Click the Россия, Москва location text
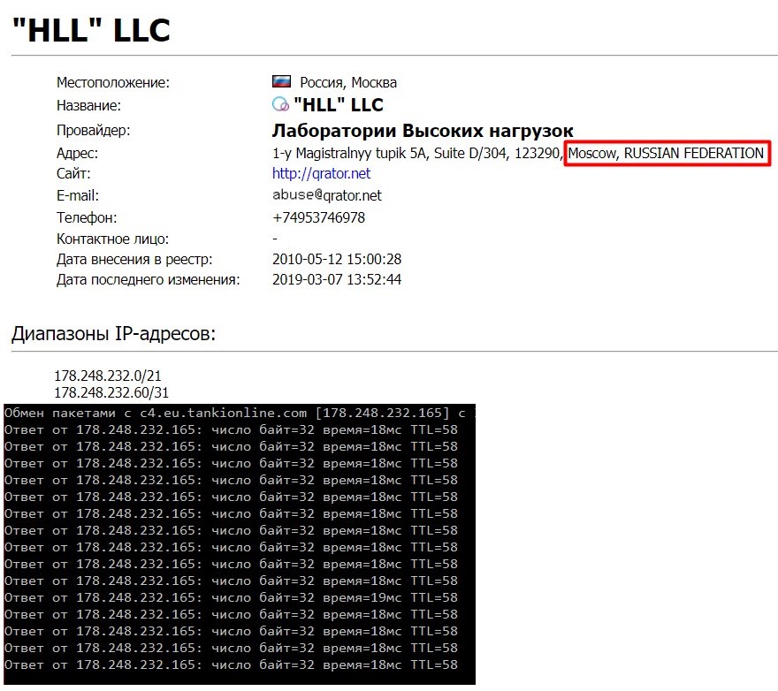778x691 pixels. [347, 82]
